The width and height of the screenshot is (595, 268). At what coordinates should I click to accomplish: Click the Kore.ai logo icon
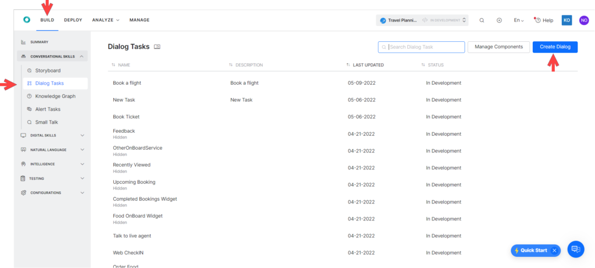(x=26, y=20)
